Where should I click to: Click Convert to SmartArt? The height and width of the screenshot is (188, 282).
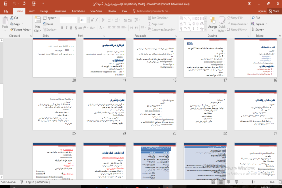[161, 30]
